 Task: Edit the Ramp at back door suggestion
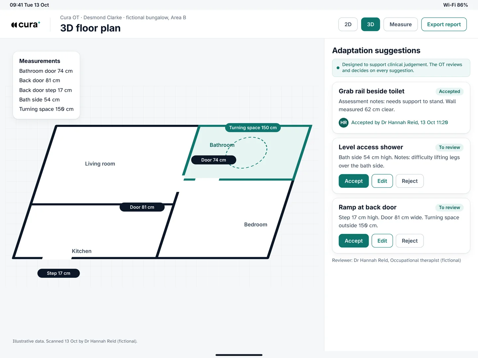pos(382,241)
